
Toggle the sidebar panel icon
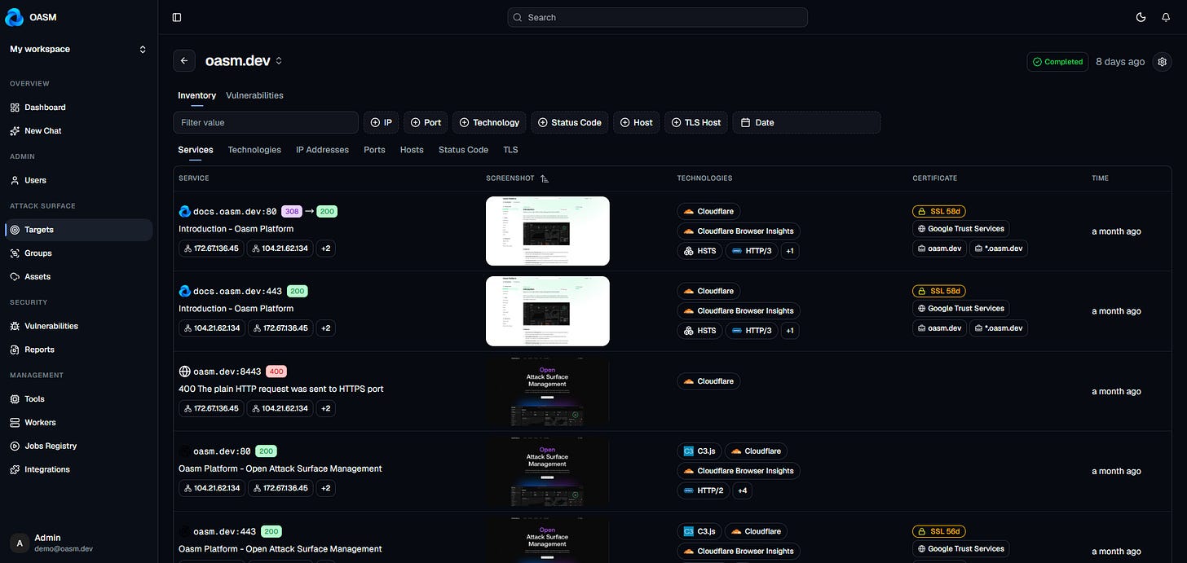pos(177,17)
